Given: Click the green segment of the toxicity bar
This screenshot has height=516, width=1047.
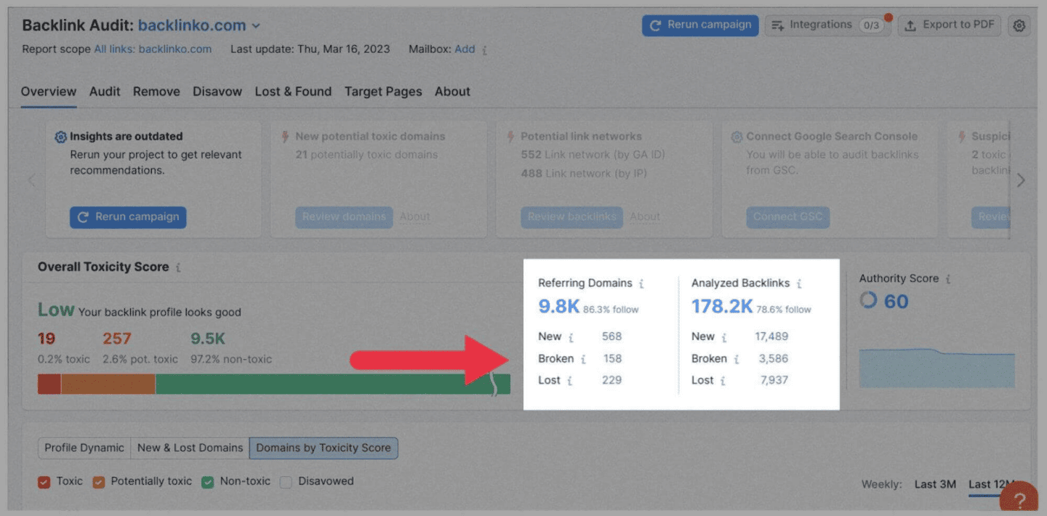Looking at the screenshot, I should pos(327,384).
